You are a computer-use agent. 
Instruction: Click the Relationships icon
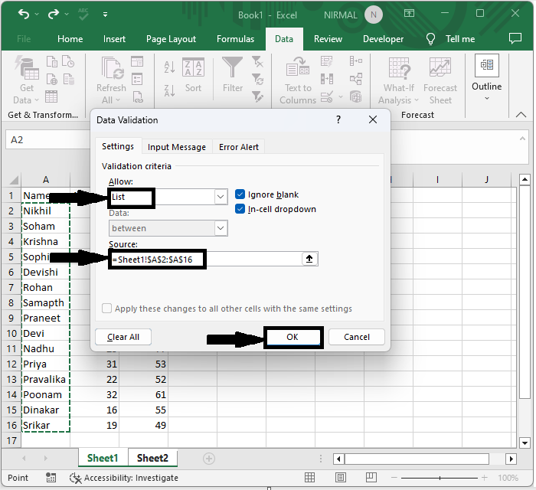(355, 80)
